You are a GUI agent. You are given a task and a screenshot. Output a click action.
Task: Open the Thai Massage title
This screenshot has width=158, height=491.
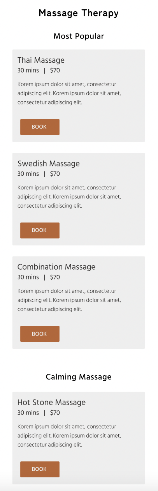coord(41,60)
